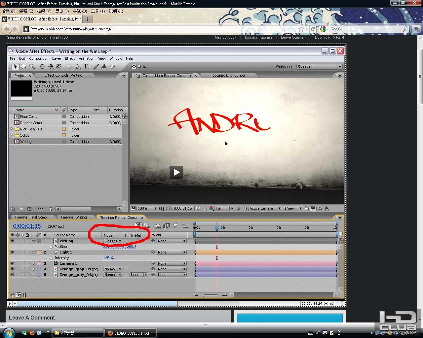
Task: Switch to the Timeline: Writing tab
Action: (74, 217)
